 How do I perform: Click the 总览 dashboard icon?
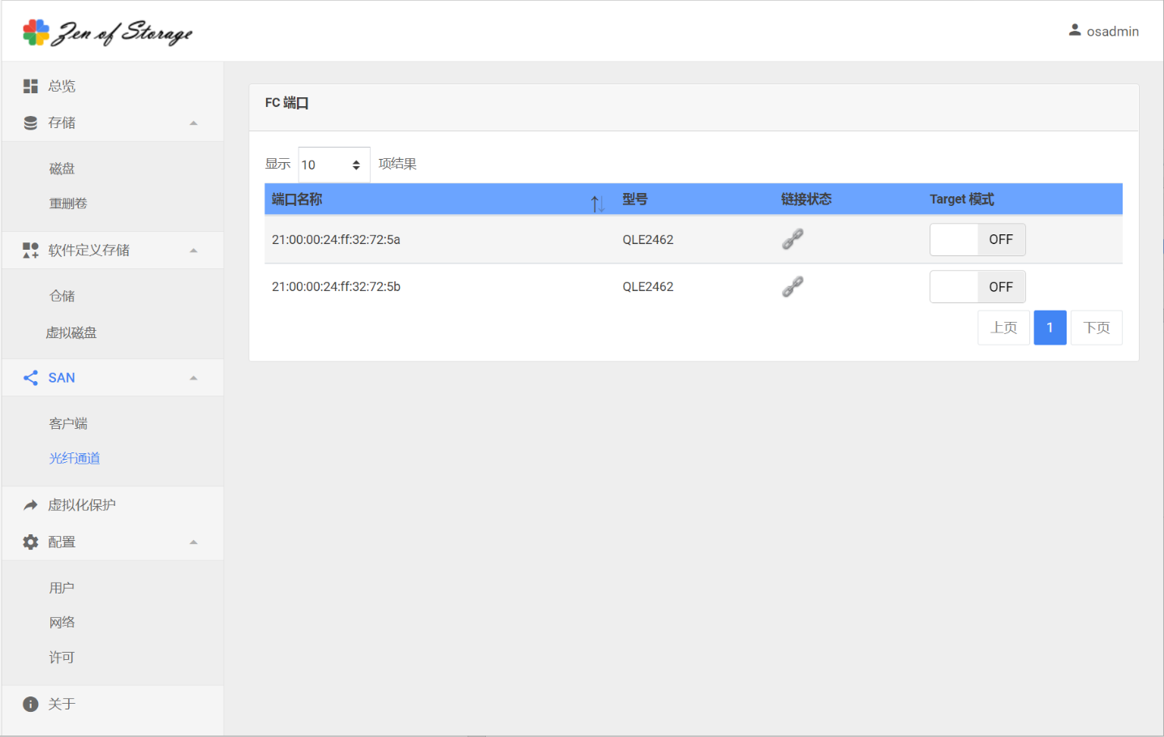pos(31,86)
